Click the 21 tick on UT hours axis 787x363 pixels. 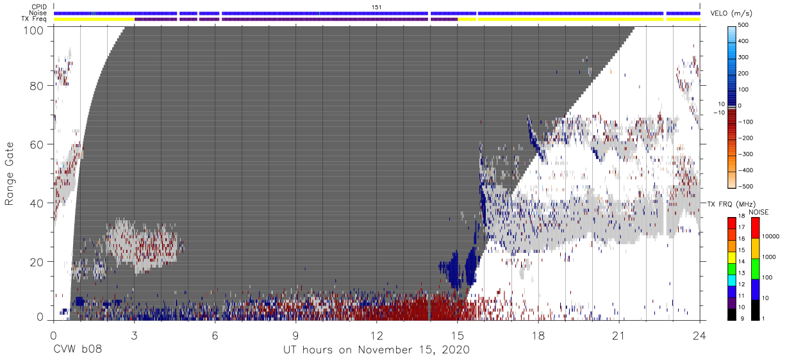pos(618,334)
